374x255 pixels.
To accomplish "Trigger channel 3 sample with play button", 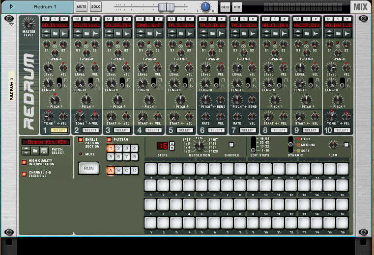I will click(127, 19).
